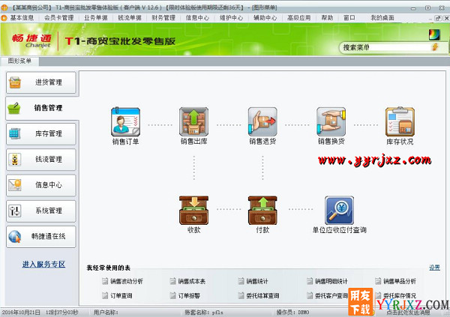Open the 高级应用 menu
The height and width of the screenshot is (317, 450).
pos(299,18)
